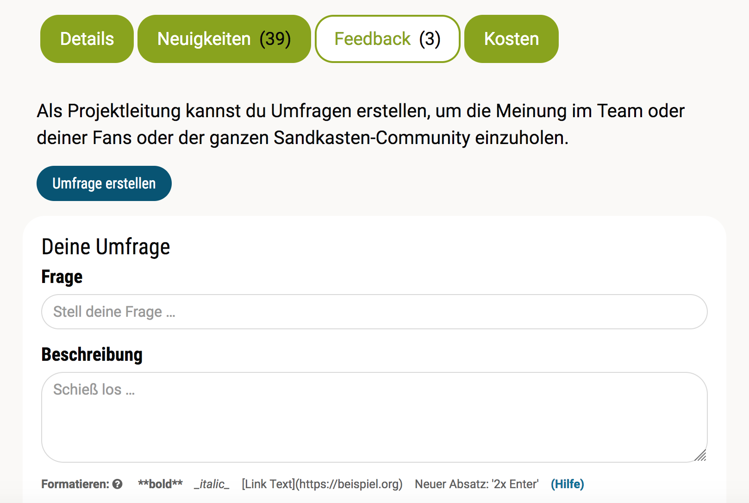Click the _italic_ formatting hint
Image resolution: width=749 pixels, height=503 pixels.
click(212, 484)
